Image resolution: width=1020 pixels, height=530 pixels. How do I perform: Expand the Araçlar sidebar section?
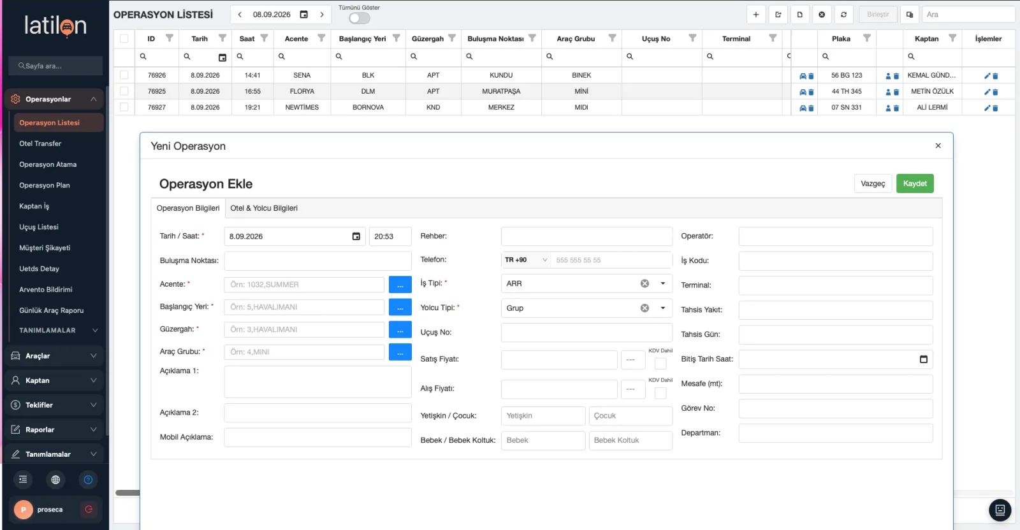coord(54,356)
